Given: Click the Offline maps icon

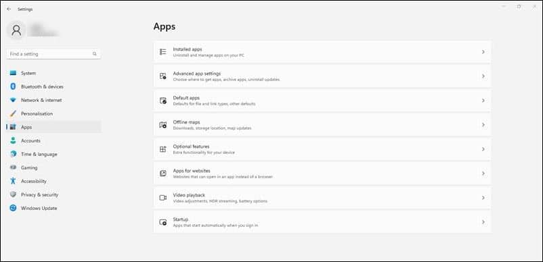Looking at the screenshot, I should point(162,125).
